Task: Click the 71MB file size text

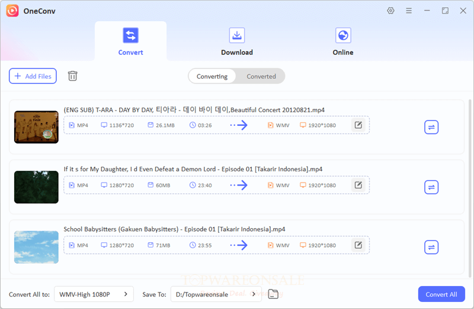Action: [x=163, y=245]
